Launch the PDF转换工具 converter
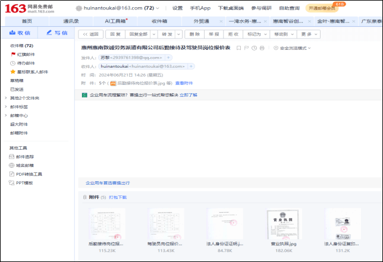Screen dimensions: 383x262 click(x=29, y=174)
